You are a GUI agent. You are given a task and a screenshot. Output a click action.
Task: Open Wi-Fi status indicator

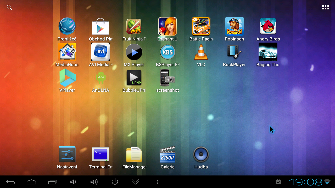(327, 182)
